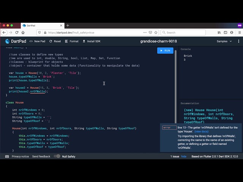
Task: Click 'class House' declaration in editor
Action: pyautogui.click(x=14, y=102)
